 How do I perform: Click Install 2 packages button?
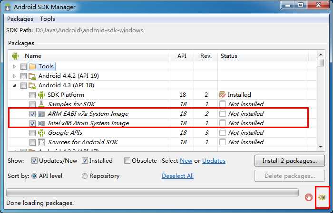coord(289,161)
